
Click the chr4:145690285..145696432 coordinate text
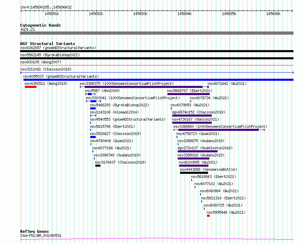pyautogui.click(x=46, y=7)
